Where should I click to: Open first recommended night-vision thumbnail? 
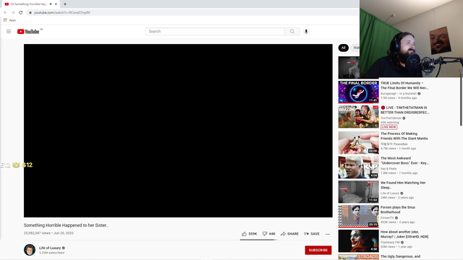(x=349, y=67)
